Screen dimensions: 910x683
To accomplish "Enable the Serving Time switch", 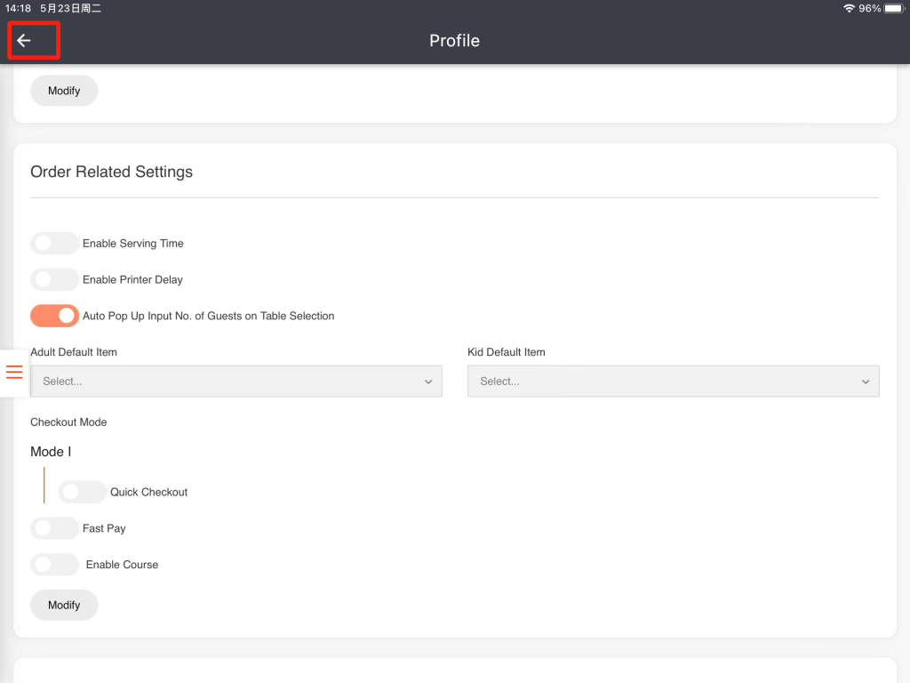I will click(54, 244).
